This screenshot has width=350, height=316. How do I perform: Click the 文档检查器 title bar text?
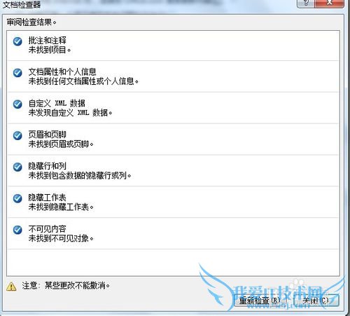click(22, 4)
